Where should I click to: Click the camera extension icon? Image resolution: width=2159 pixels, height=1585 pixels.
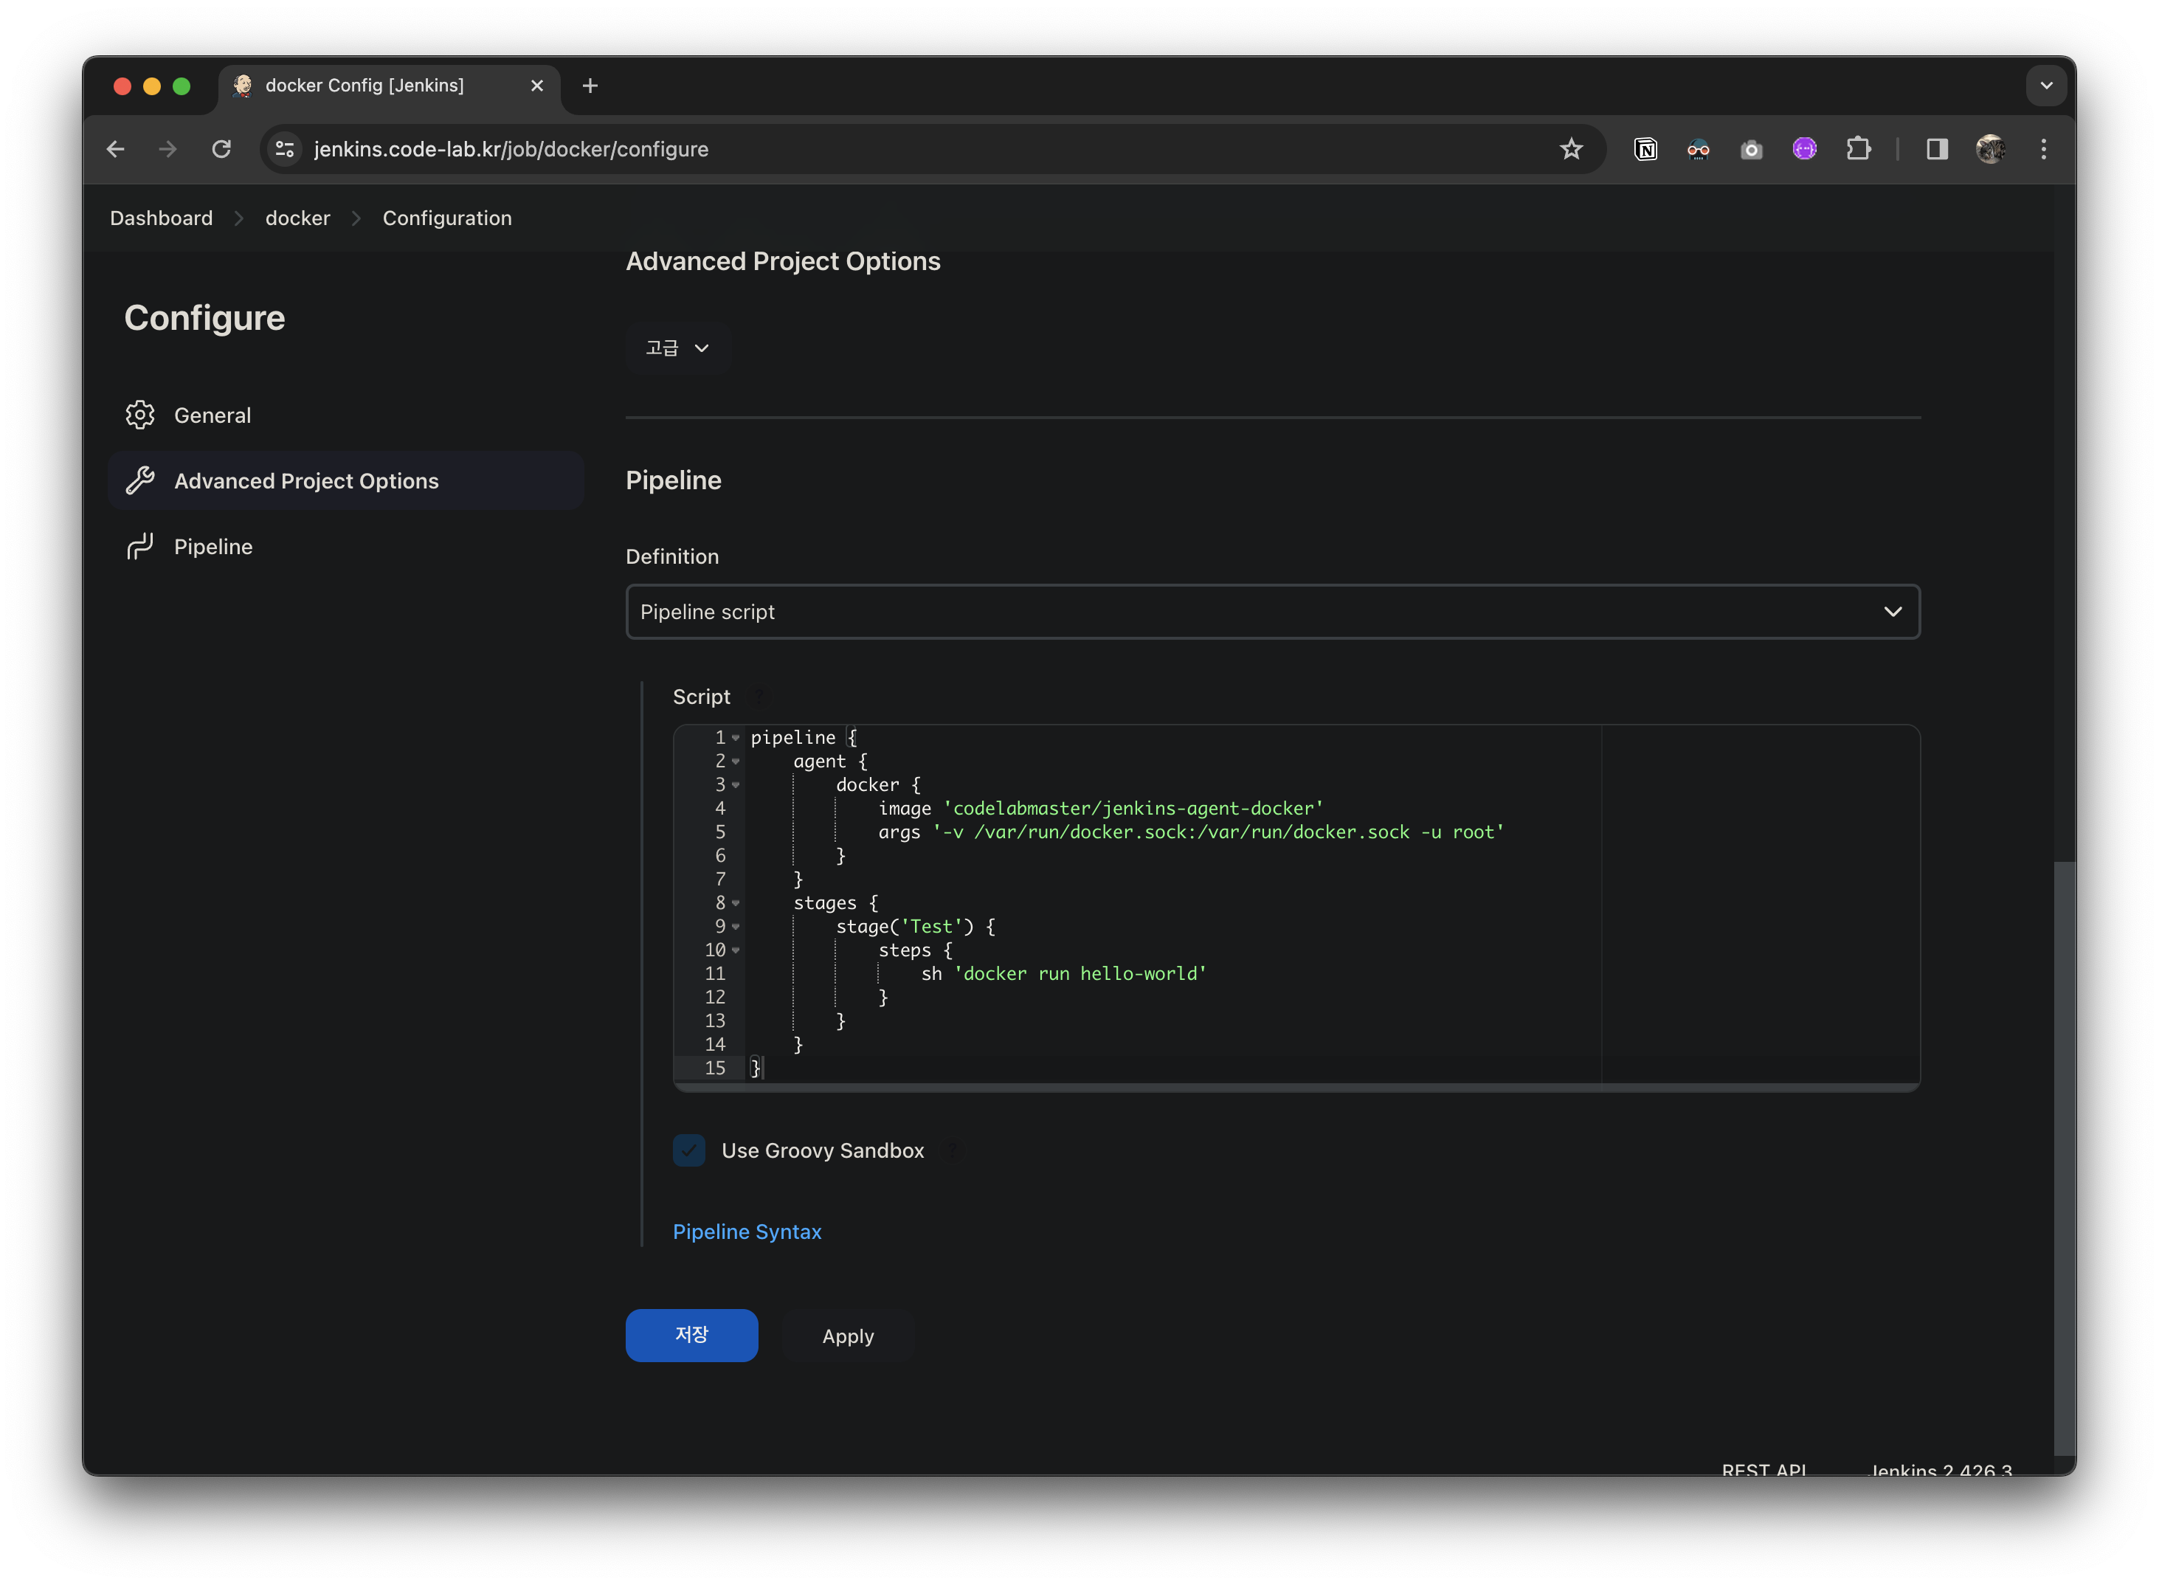[1752, 149]
